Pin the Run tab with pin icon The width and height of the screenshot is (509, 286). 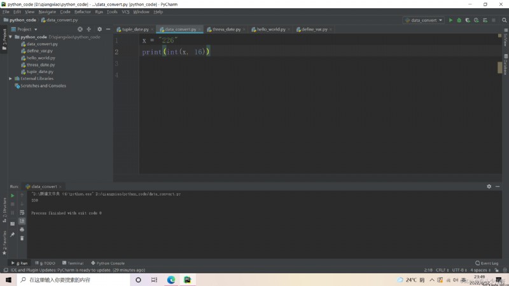tap(12, 235)
